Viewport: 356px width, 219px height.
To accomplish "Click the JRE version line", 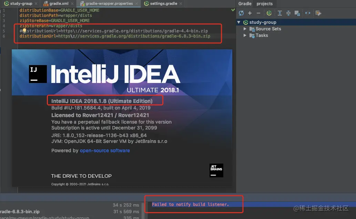I will pyautogui.click(x=99, y=135).
